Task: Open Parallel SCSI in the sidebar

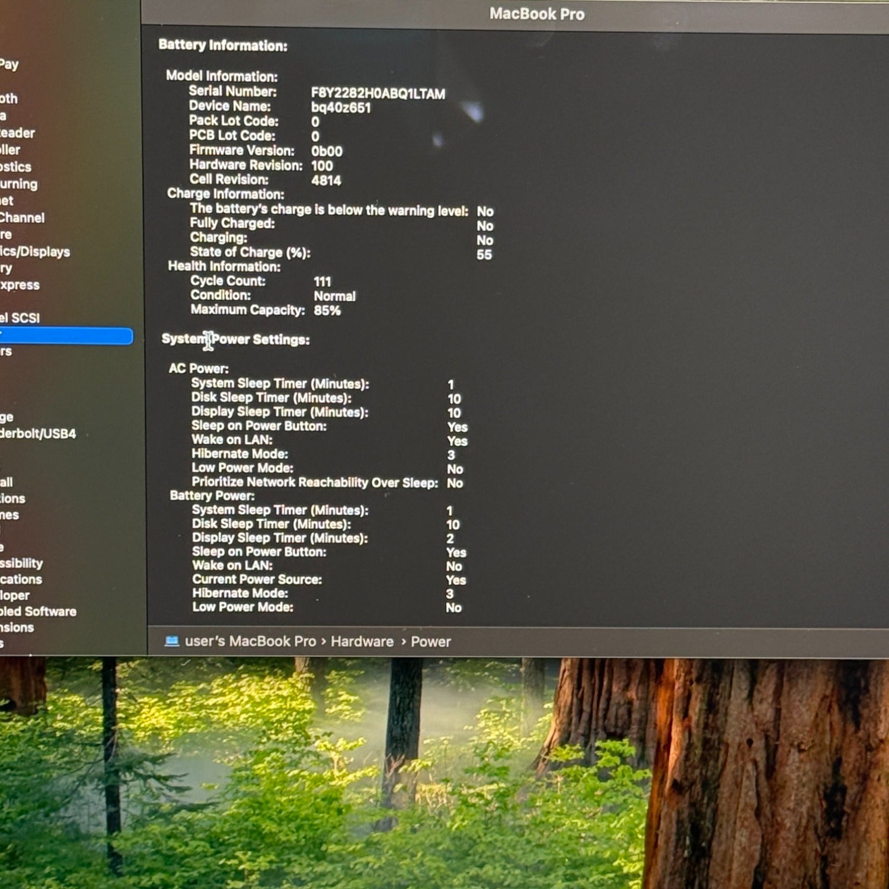Action: tap(20, 318)
